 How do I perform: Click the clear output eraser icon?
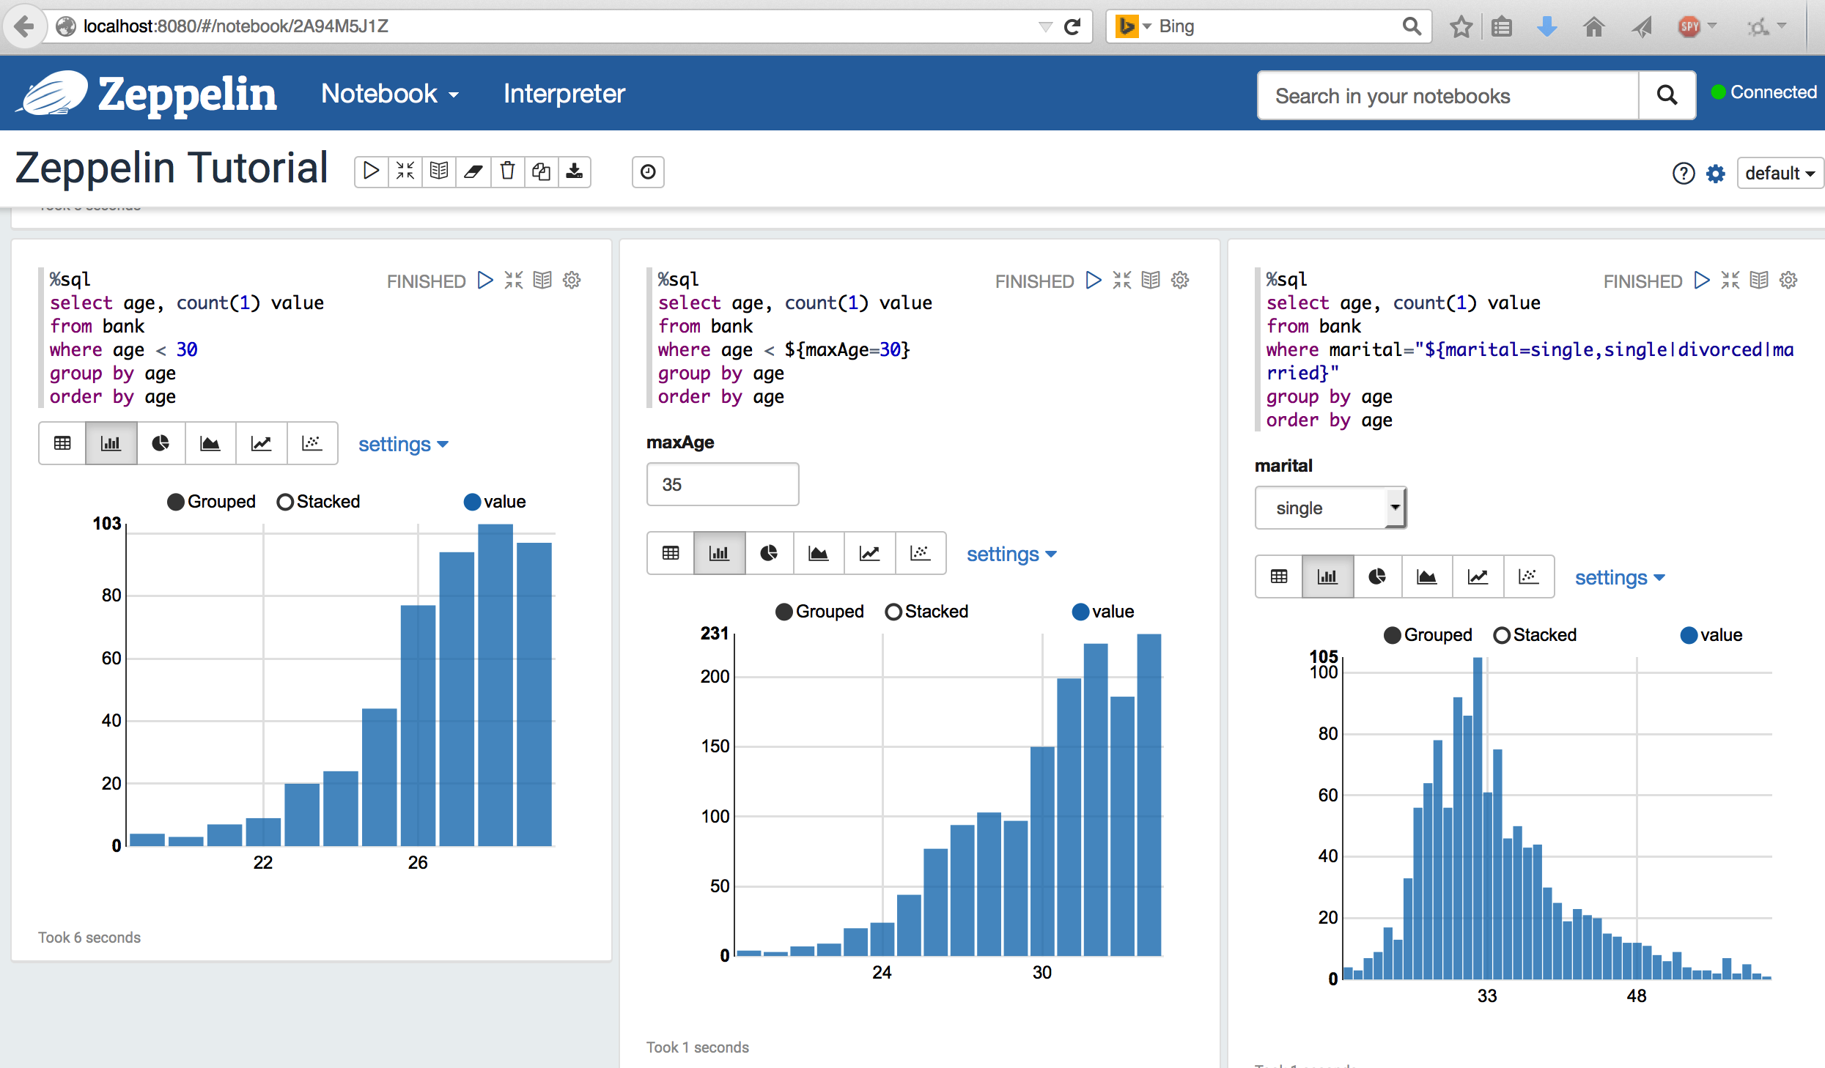click(473, 172)
